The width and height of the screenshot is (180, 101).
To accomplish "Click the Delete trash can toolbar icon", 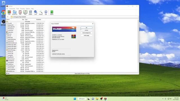I will [x=30, y=12].
